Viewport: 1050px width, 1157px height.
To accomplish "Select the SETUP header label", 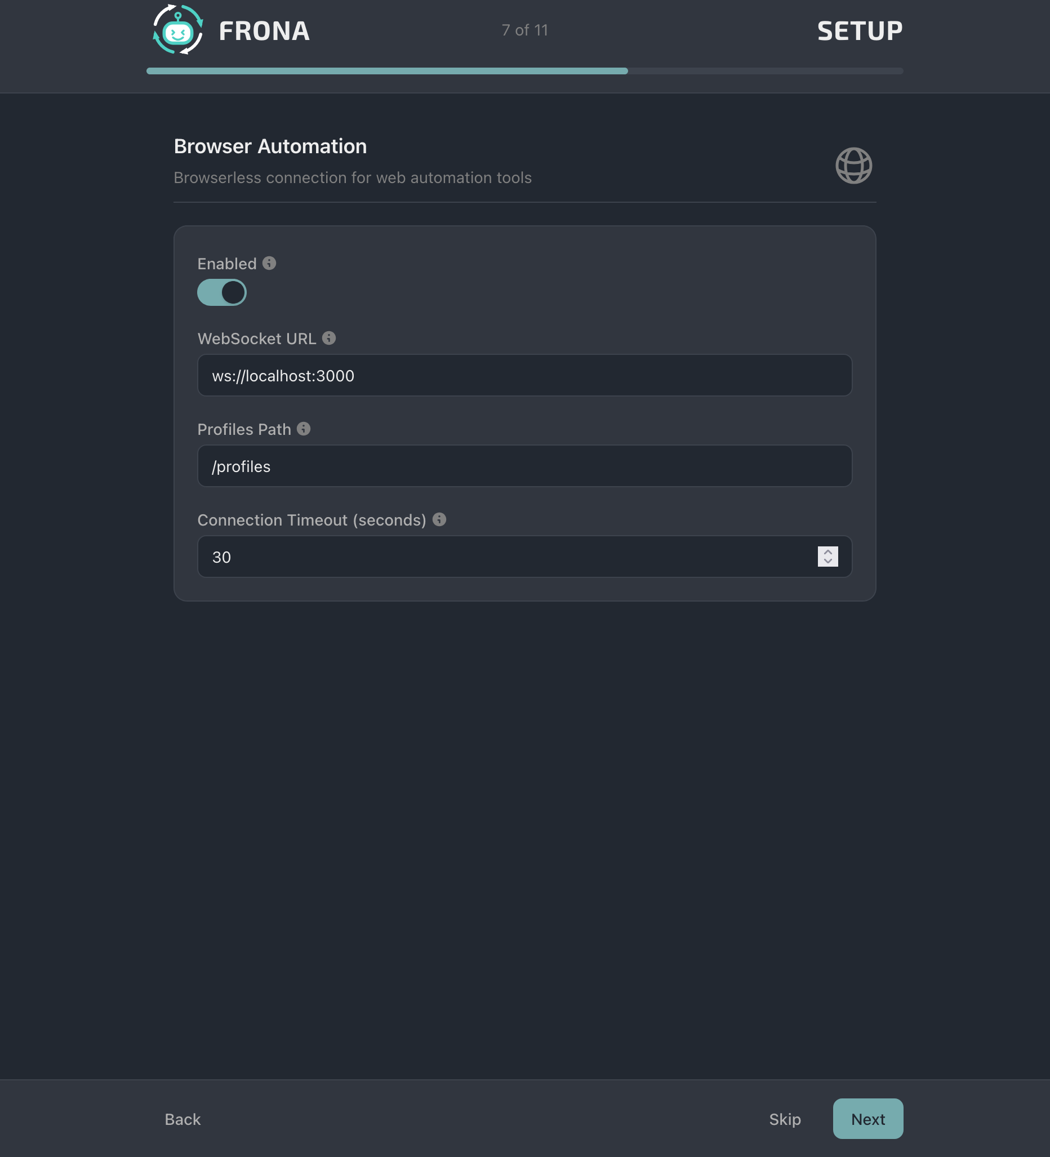I will coord(860,30).
